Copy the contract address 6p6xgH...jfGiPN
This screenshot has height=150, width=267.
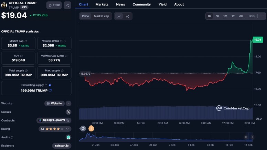(x=68, y=120)
